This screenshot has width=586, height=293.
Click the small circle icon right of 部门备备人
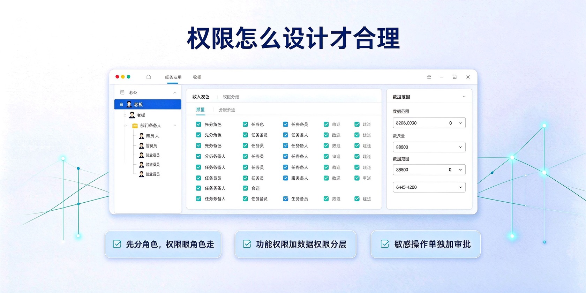(175, 126)
